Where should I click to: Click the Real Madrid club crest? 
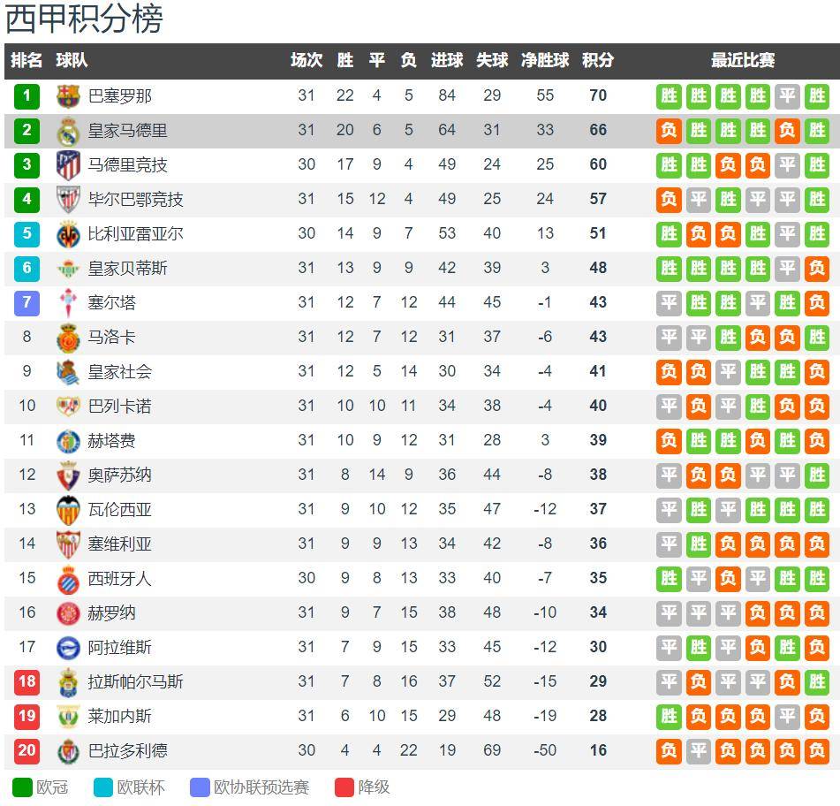(68, 132)
